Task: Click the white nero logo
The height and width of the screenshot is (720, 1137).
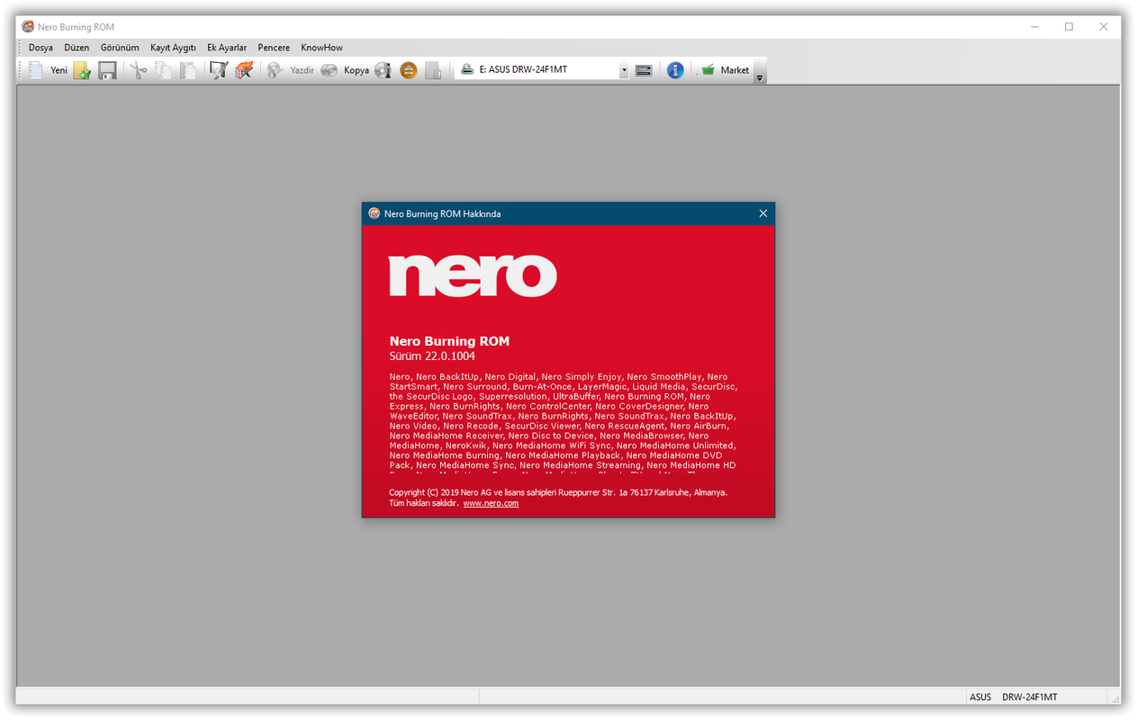Action: [x=473, y=275]
